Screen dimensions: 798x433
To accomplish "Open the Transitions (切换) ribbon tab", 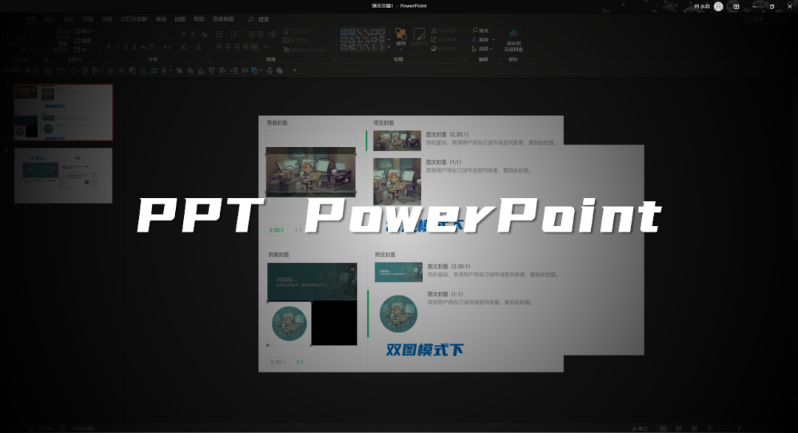I will click(88, 19).
